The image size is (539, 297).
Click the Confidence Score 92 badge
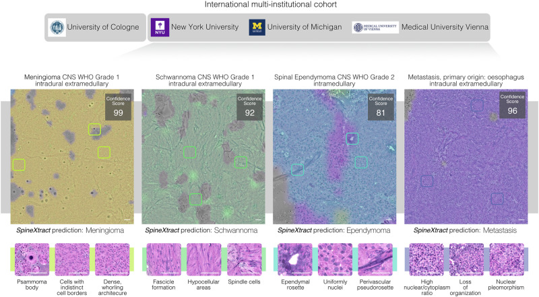tap(249, 107)
